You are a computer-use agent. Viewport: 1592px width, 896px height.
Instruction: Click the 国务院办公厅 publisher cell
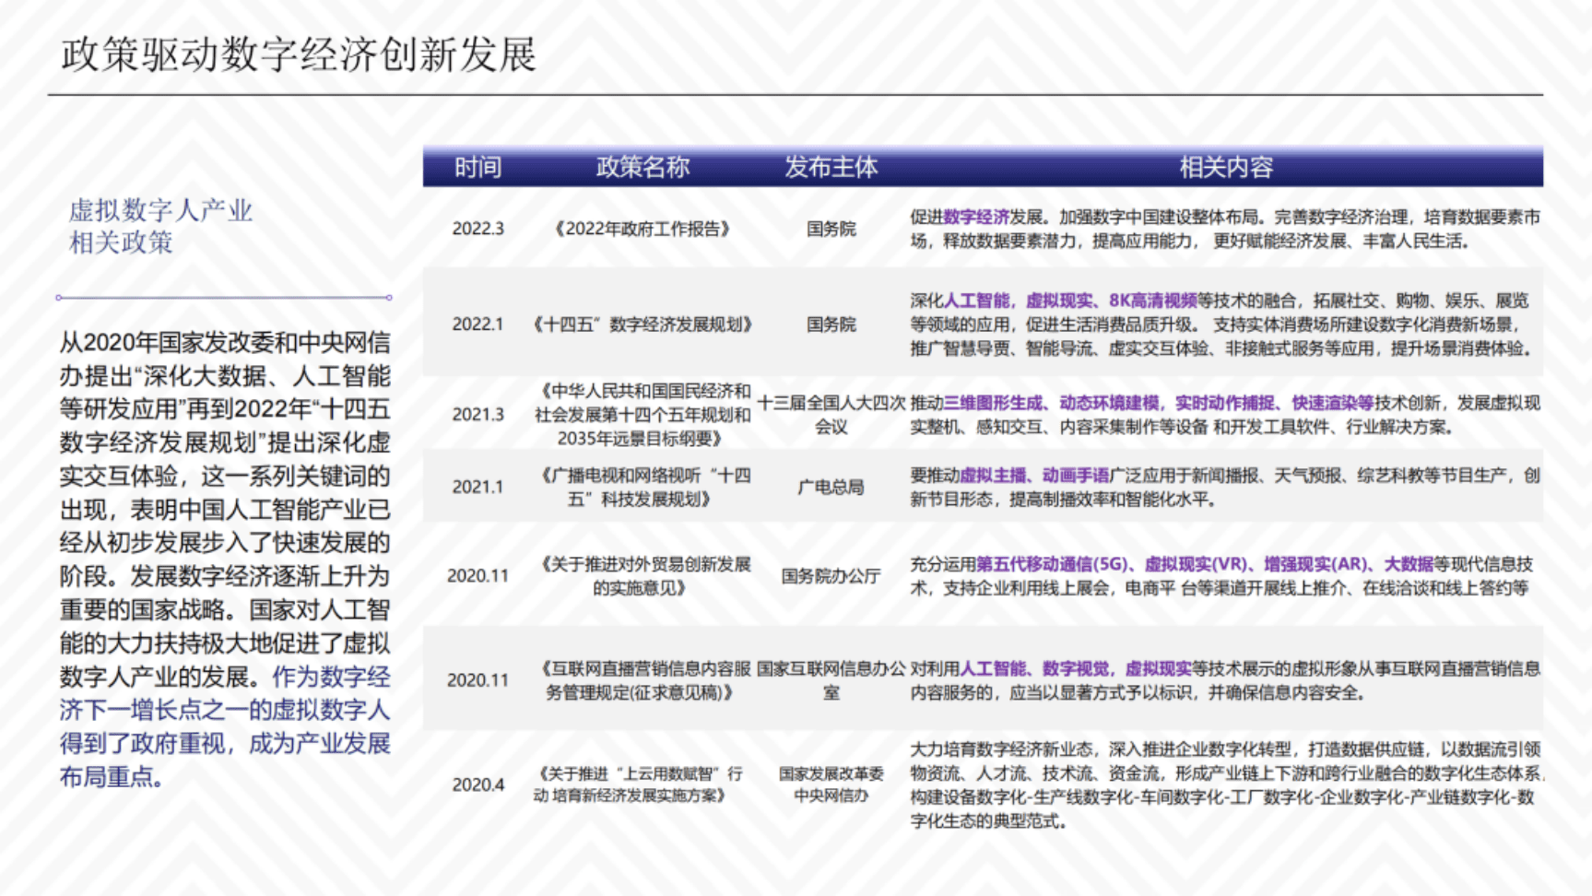coord(831,576)
